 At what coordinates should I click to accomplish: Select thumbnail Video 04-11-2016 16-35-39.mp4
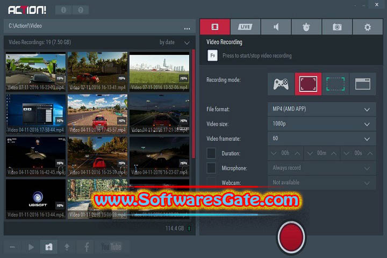click(x=97, y=156)
